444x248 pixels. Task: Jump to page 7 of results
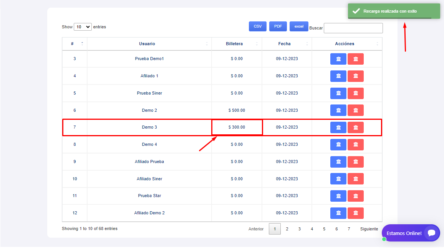pyautogui.click(x=349, y=229)
